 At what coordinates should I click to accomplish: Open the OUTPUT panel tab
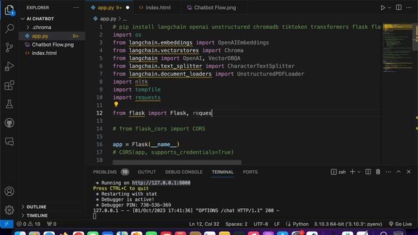[146, 172]
